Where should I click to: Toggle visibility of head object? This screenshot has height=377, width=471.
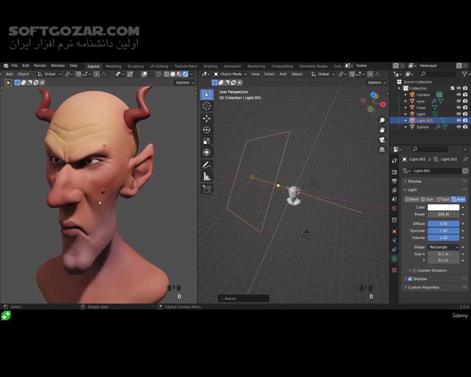458,108
